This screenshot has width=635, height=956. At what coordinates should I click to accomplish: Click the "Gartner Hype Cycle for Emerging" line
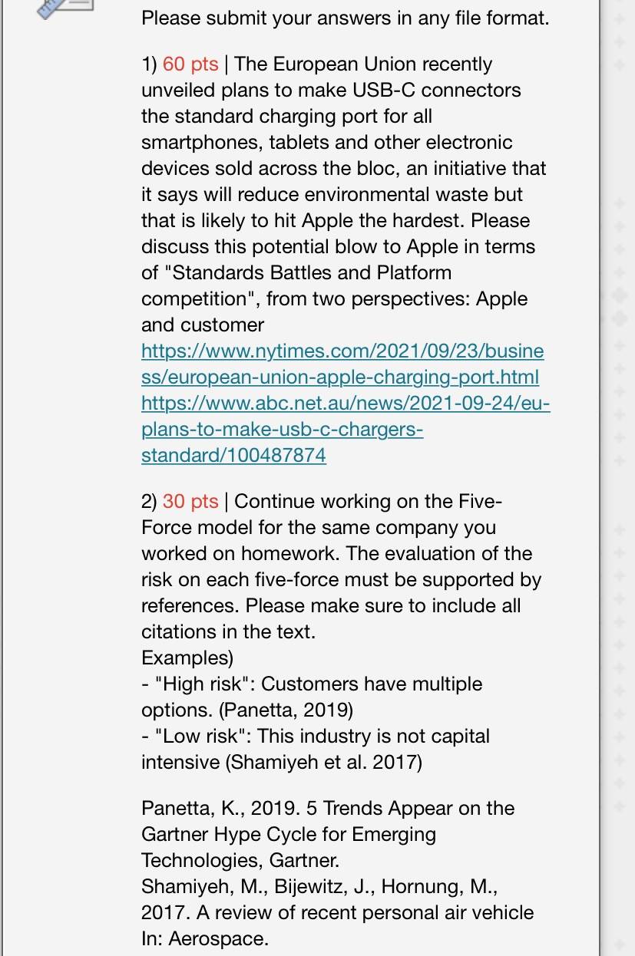(x=289, y=835)
